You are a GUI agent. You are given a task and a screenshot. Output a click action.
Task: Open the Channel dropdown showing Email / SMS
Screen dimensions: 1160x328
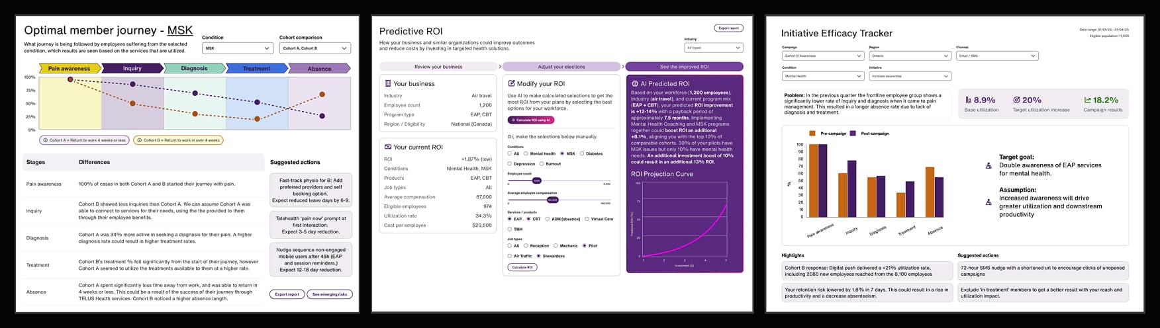[x=996, y=56]
